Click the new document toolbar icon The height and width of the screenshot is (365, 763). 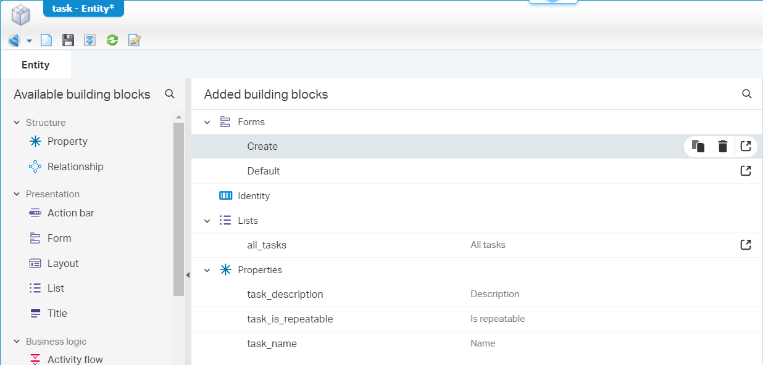[46, 39]
